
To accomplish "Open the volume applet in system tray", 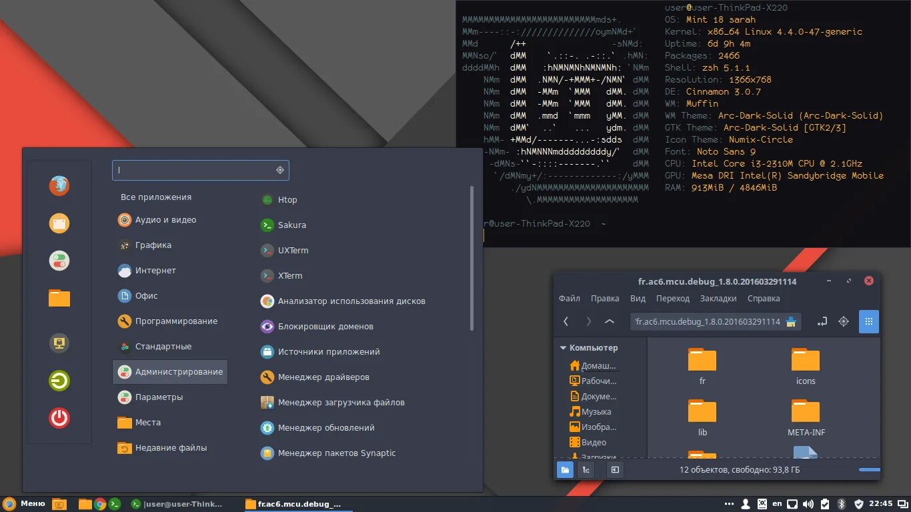I will coord(808,504).
